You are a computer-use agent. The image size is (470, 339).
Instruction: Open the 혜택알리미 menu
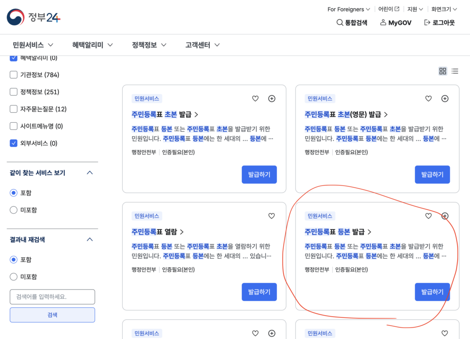92,45
